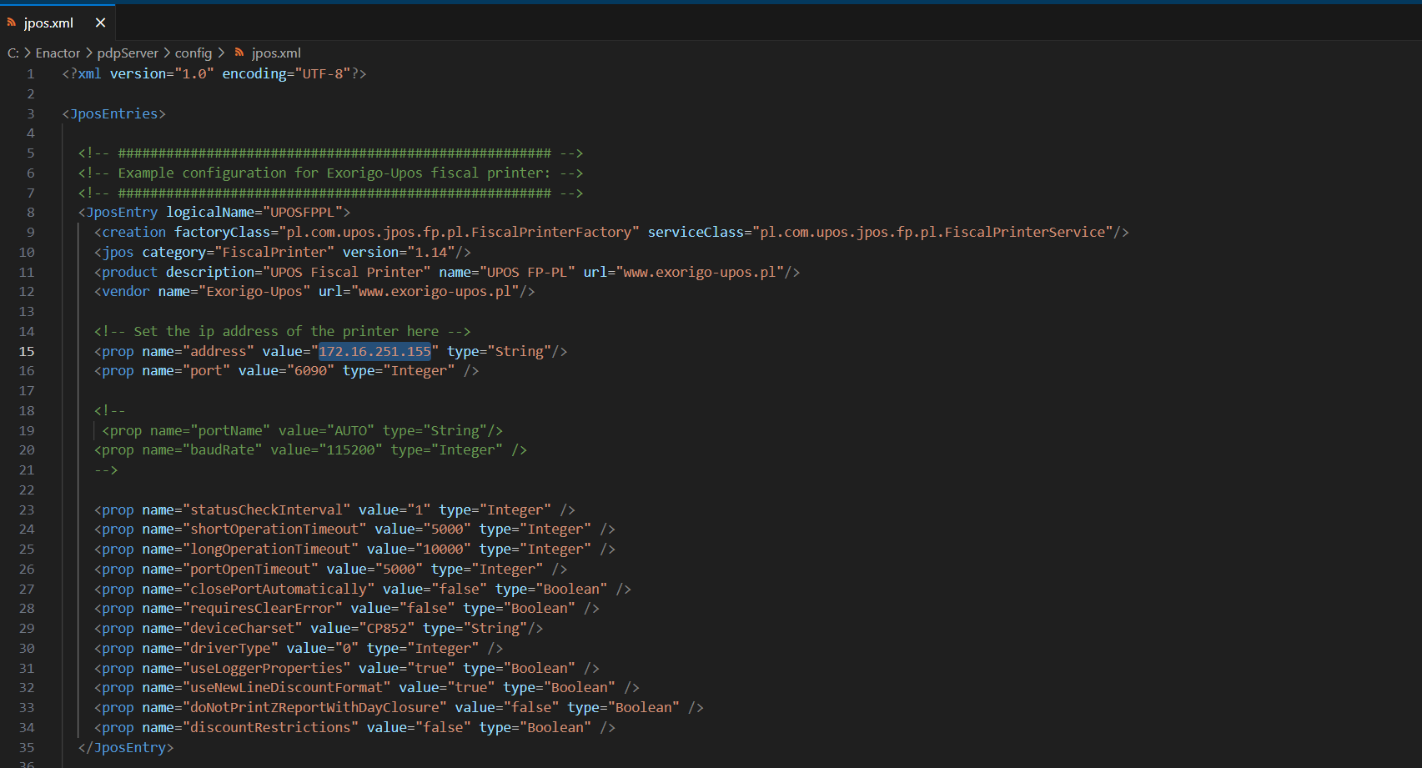The height and width of the screenshot is (768, 1422).
Task: Expand the pdpServer breadcrumb folder
Action: [127, 53]
